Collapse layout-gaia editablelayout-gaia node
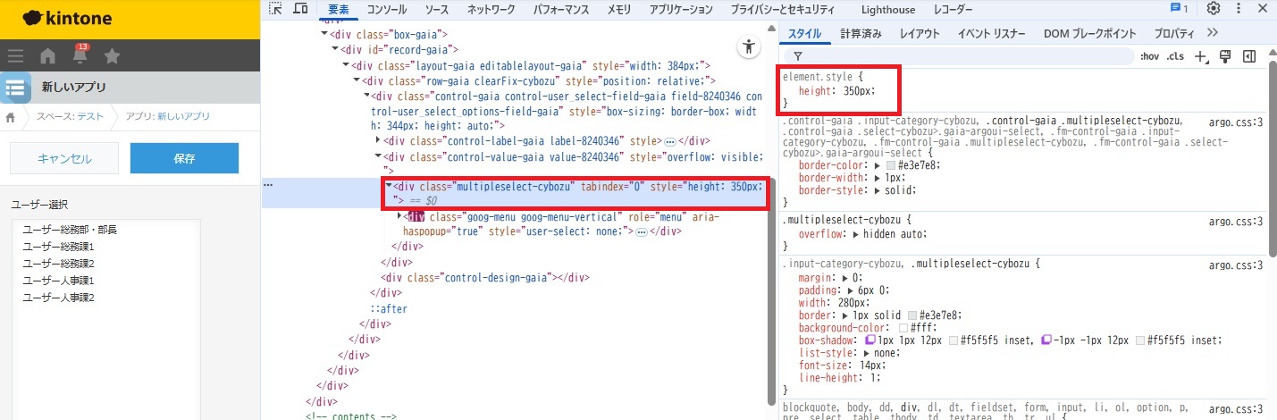The image size is (1277, 420). pos(346,65)
